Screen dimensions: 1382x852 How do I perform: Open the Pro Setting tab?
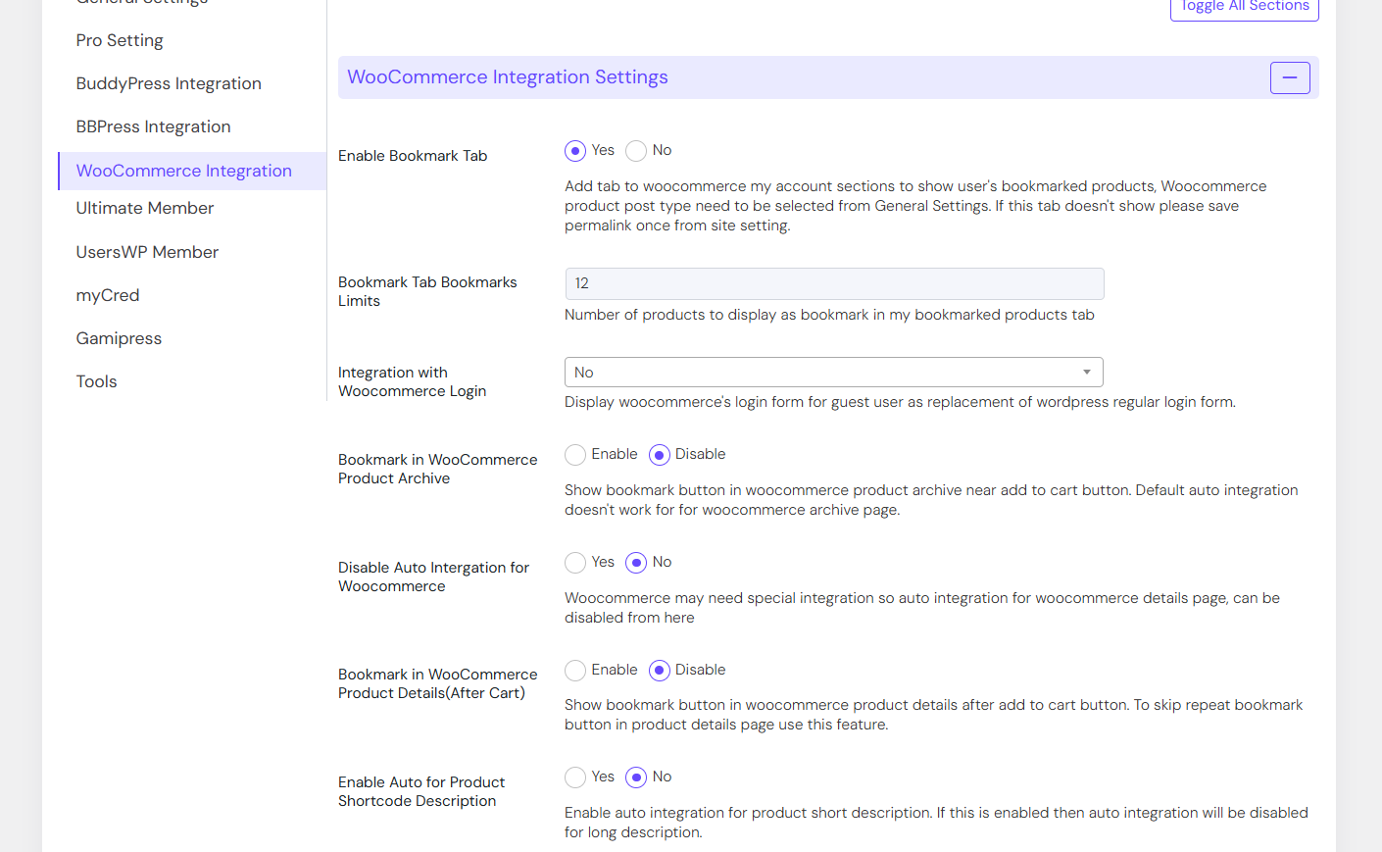pyautogui.click(x=120, y=40)
